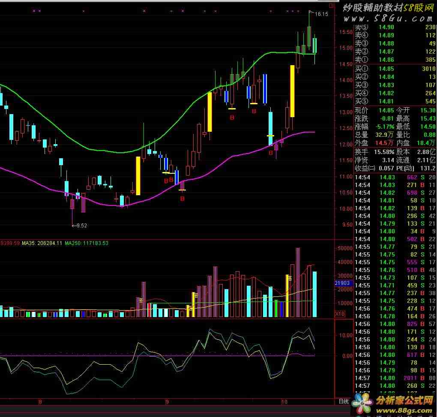Select the 卖② ask row at 14.87
The height and width of the screenshot is (417, 437).
pyautogui.click(x=395, y=51)
